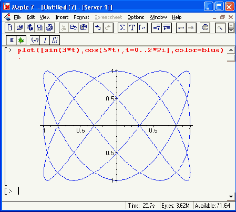This screenshot has width=236, height=212.
Task: Click the empty input prompt at the bottom
Action: (x=12, y=191)
